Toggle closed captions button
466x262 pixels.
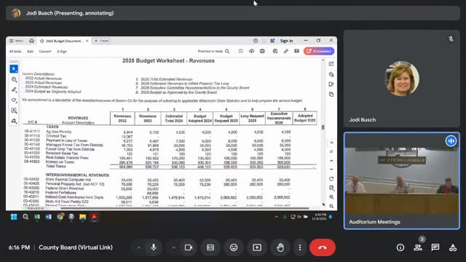pyautogui.click(x=210, y=247)
